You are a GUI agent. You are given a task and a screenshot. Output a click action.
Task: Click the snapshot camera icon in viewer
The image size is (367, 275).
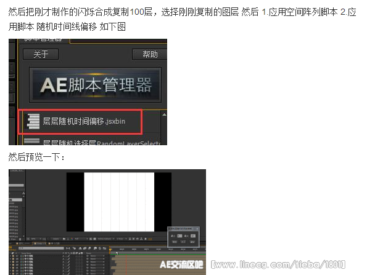coord(64,239)
